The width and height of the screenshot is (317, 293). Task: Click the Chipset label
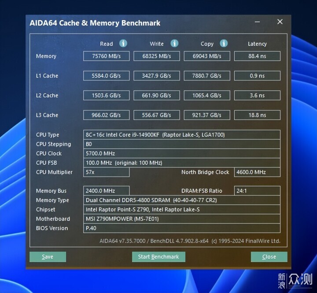tap(45, 210)
